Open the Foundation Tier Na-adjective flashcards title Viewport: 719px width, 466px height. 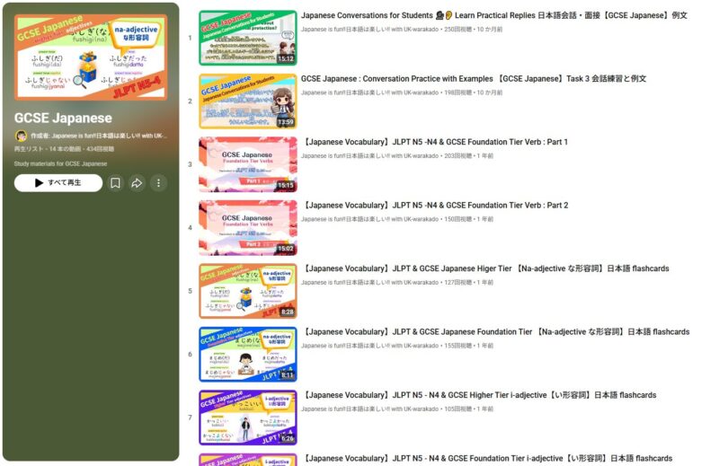pos(495,332)
